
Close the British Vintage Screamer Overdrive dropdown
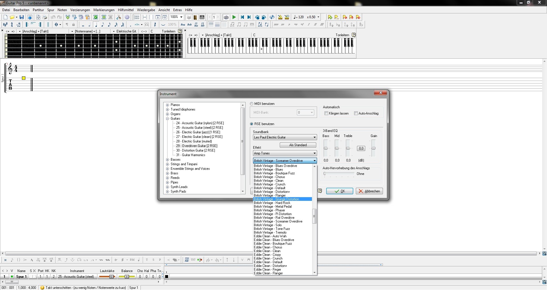285,161
